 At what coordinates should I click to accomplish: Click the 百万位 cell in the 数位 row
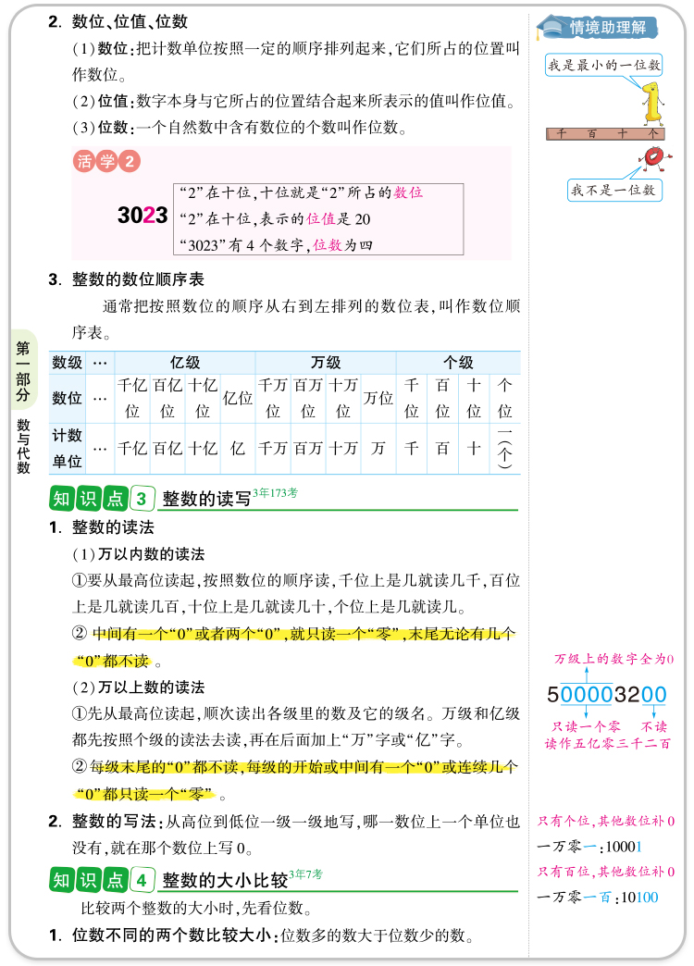coord(308,398)
